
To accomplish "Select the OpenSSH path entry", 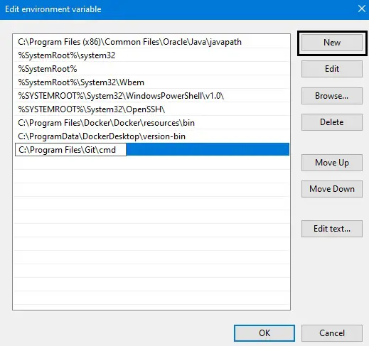I will (x=151, y=109).
